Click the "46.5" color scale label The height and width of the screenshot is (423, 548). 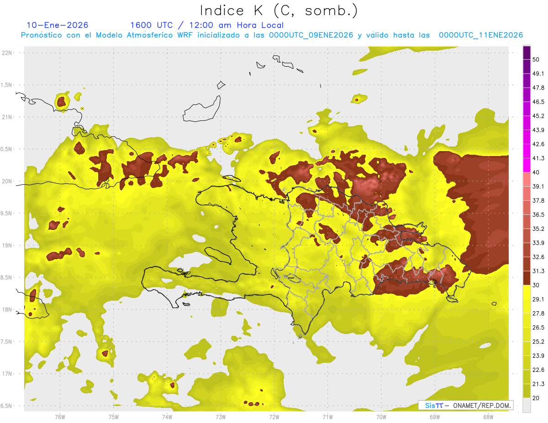[538, 102]
